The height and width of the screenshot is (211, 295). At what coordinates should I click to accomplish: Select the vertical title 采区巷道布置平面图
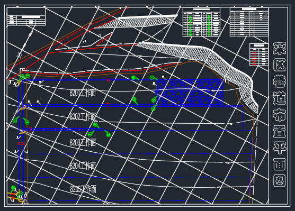point(280,114)
